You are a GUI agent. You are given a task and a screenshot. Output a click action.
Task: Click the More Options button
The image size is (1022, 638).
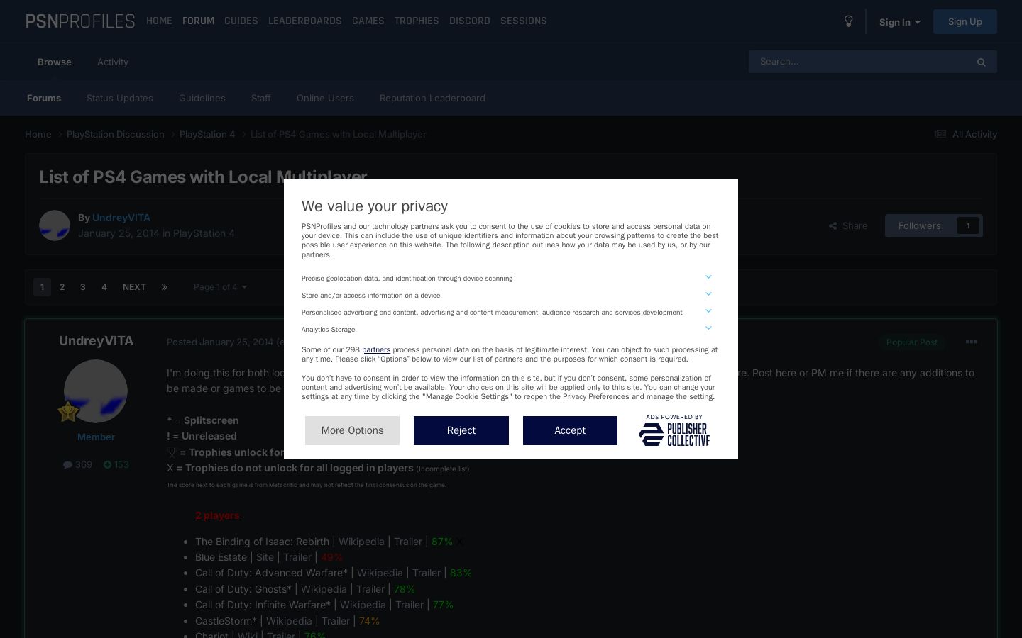[x=352, y=430]
